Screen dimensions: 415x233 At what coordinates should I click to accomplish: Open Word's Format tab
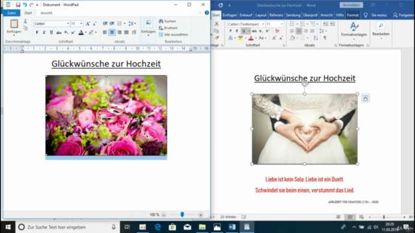click(353, 16)
